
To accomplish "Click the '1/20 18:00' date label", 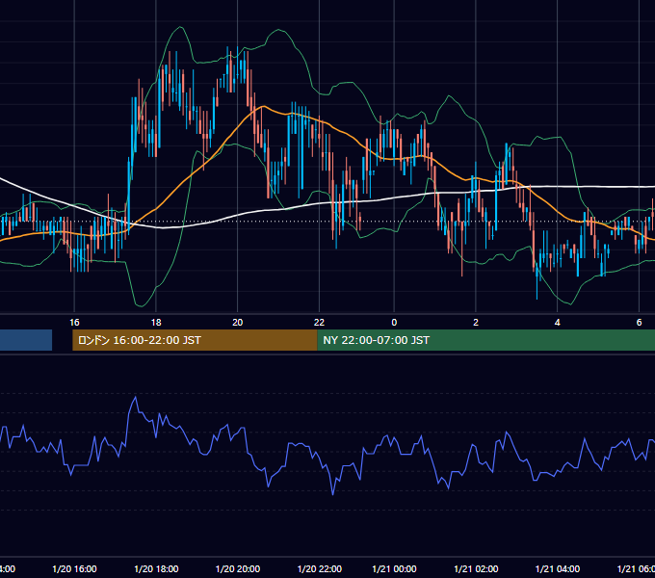I will tap(156, 569).
